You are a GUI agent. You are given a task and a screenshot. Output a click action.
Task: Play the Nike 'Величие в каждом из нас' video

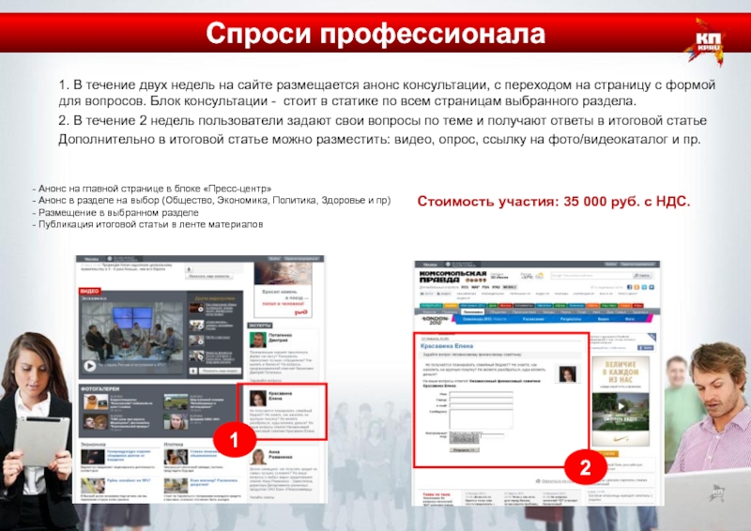tap(621, 407)
